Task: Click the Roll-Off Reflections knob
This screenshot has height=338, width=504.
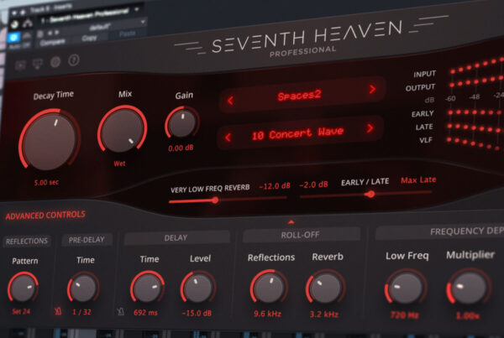Action: [269, 287]
